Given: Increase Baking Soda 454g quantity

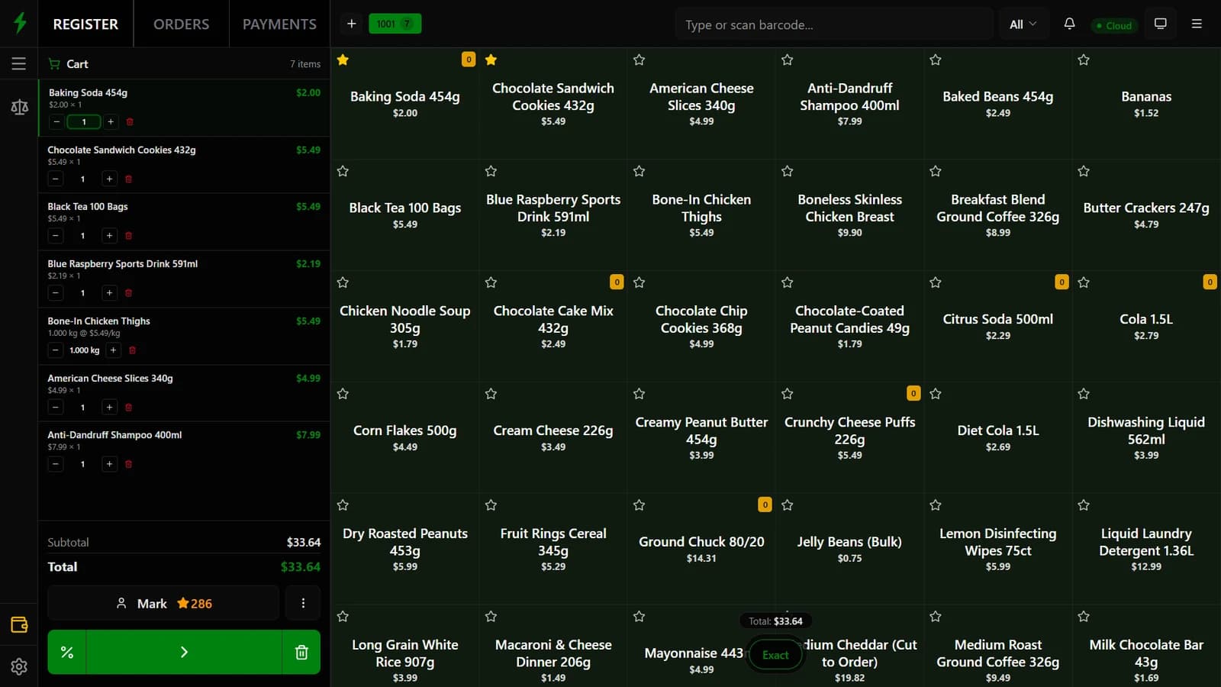Looking at the screenshot, I should click(111, 121).
